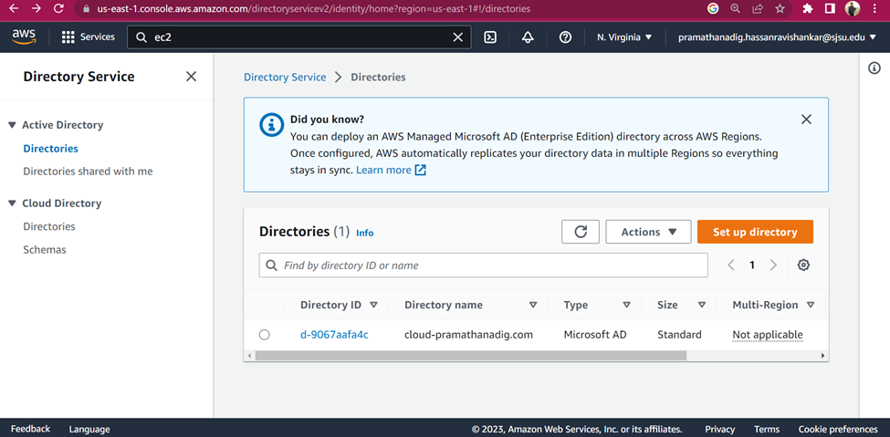890x437 pixels.
Task: Click the Standard size cell
Action: [x=679, y=335]
